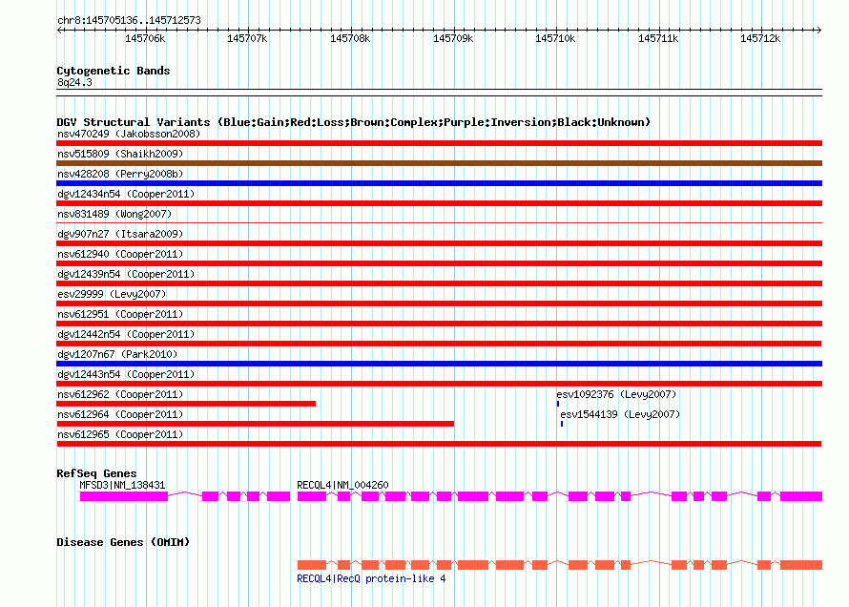Click the dgv1207n67 (Park2010) label

click(117, 354)
